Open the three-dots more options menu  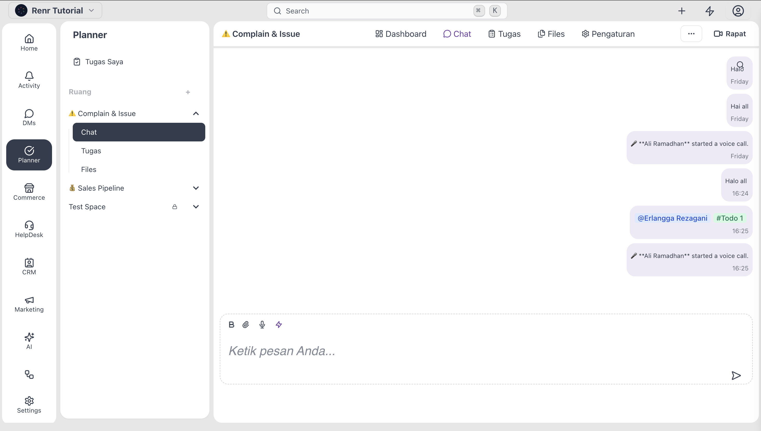pyautogui.click(x=691, y=34)
